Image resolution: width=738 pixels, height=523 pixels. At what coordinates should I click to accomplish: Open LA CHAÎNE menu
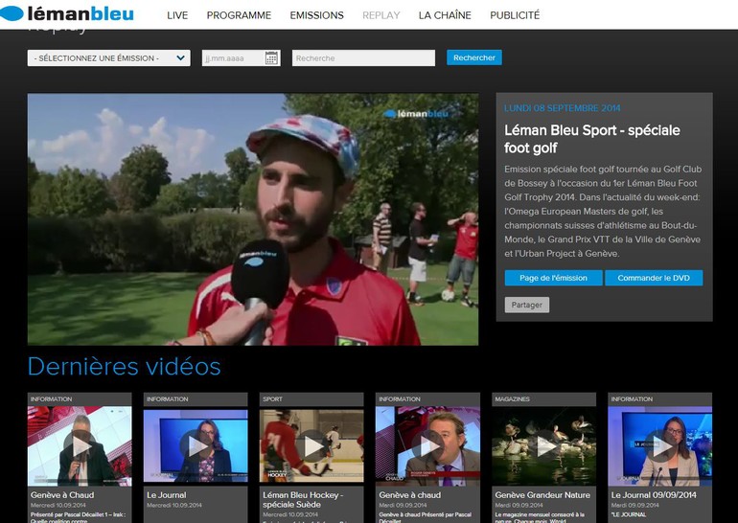445,15
